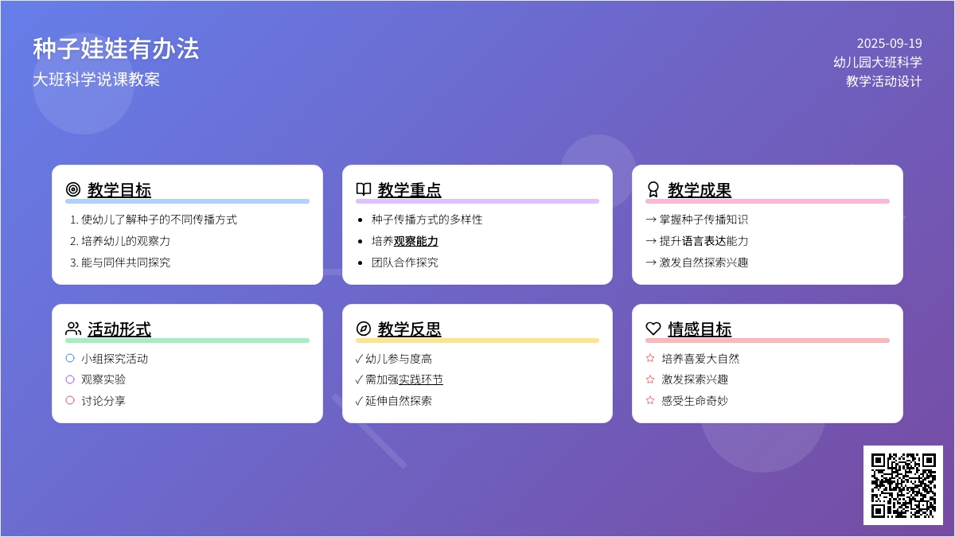
Task: Click the QR code image
Action: 903,485
